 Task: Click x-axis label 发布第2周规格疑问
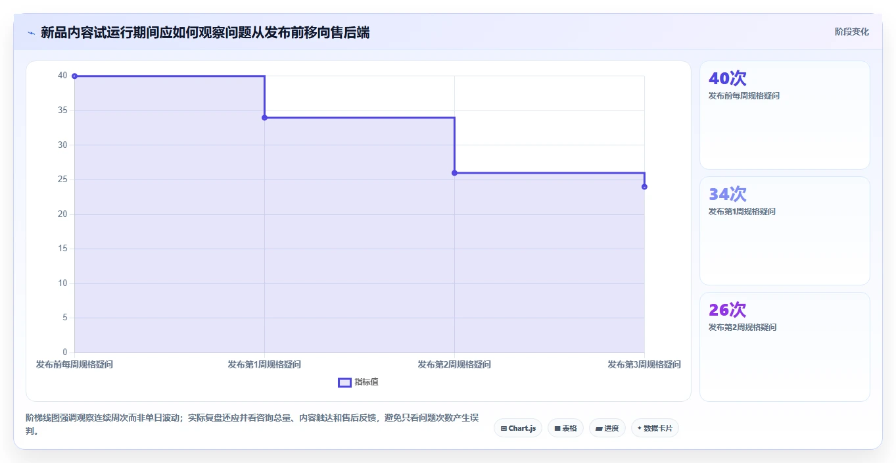pos(454,364)
